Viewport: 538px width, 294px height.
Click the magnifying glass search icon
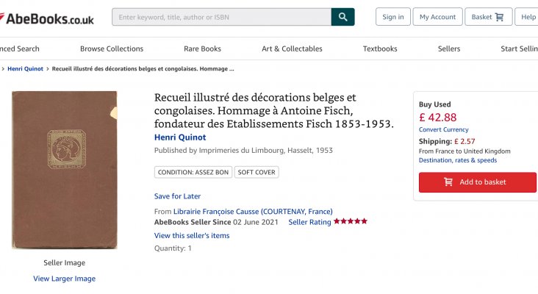point(342,17)
